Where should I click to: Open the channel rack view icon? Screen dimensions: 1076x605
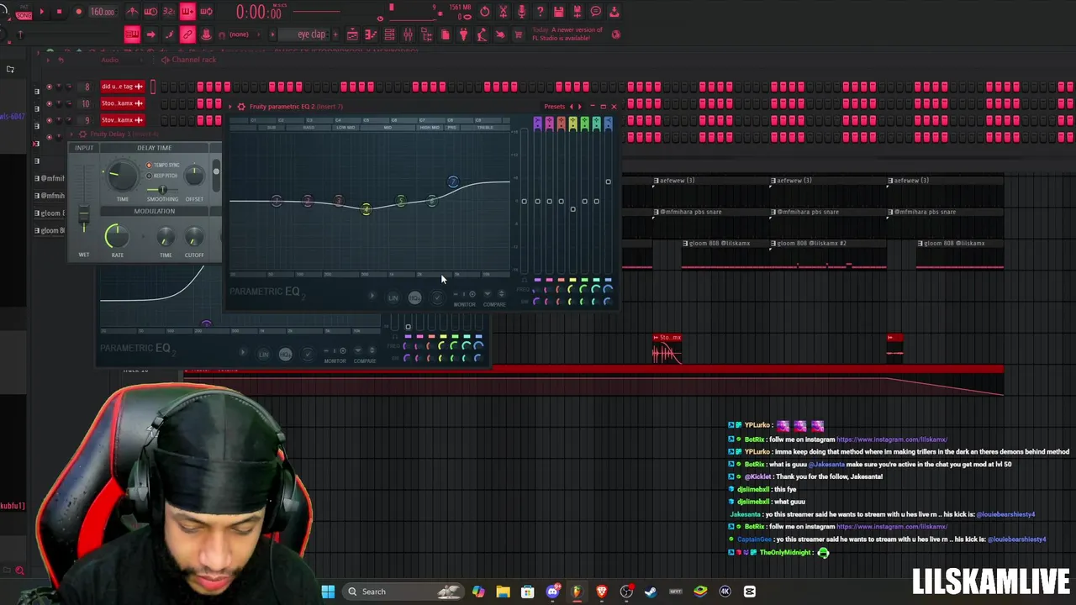(x=389, y=34)
